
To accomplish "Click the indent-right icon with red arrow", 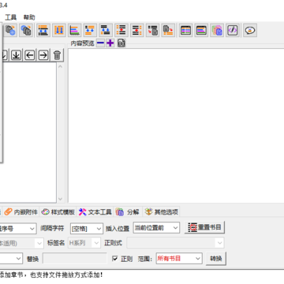I will [x=121, y=30].
